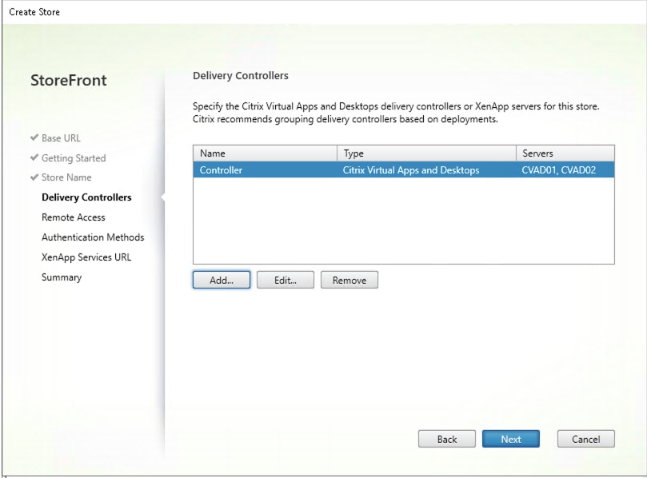Proceed by clicking Next
Image resolution: width=647 pixels, height=478 pixels.
[x=512, y=438]
